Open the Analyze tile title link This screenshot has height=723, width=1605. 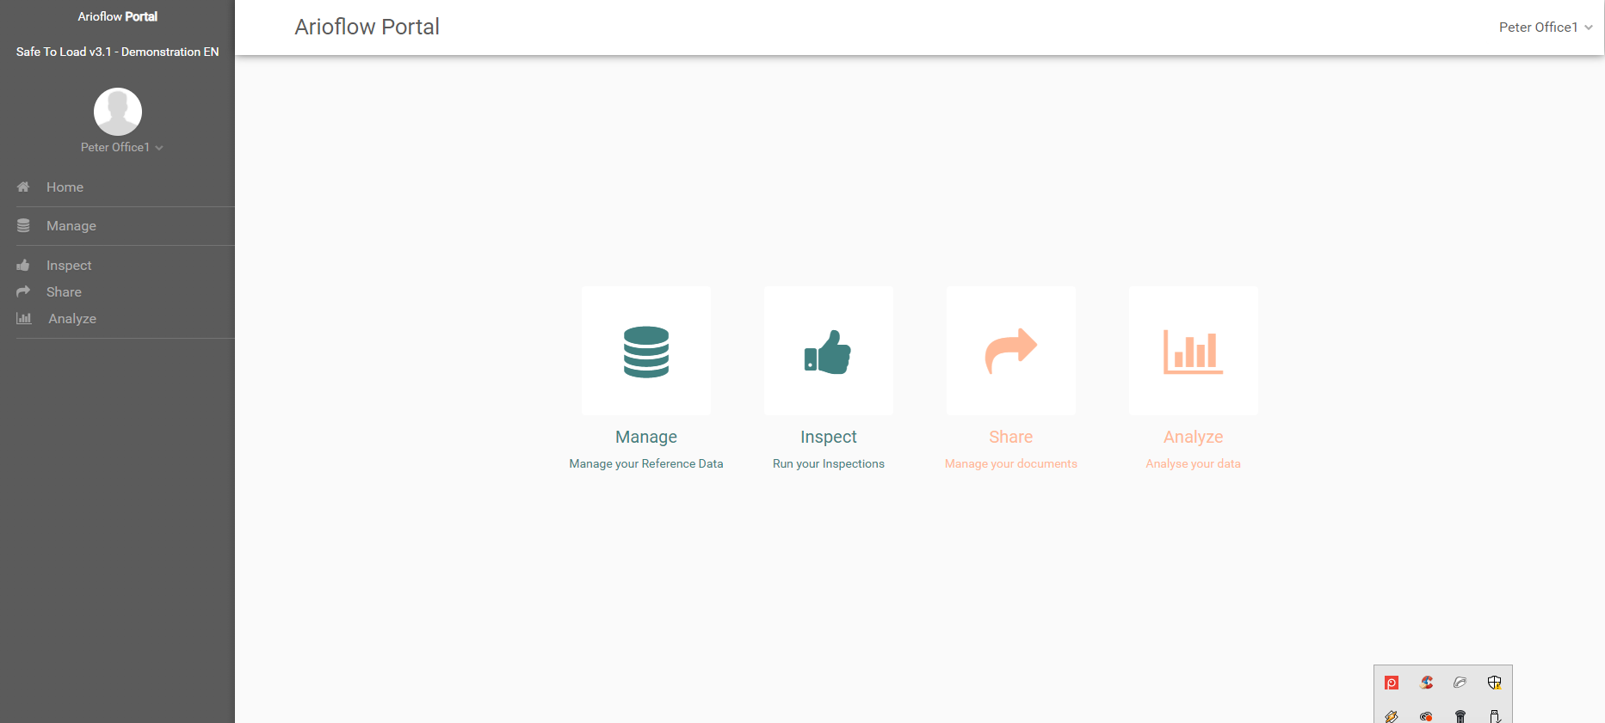1193,437
